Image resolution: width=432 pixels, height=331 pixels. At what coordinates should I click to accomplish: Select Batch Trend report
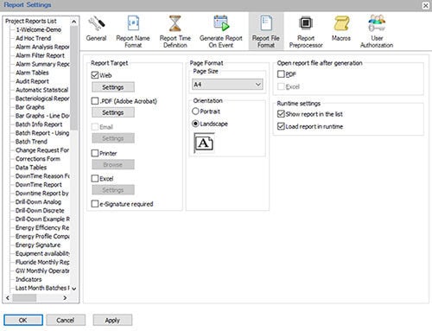[31, 142]
